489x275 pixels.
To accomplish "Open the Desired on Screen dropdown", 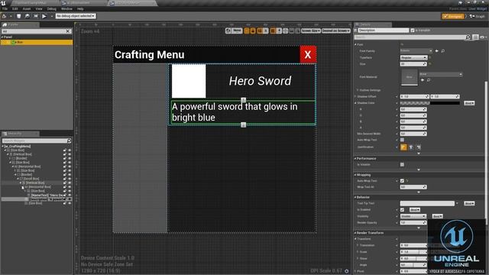I will point(336,31).
